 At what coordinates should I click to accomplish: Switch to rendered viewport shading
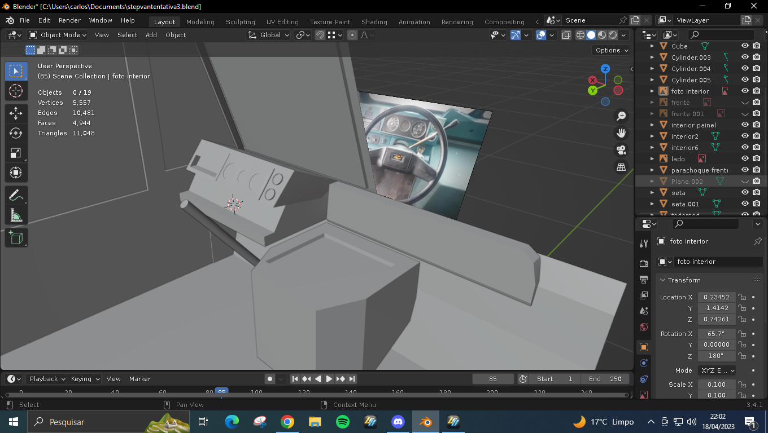tap(613, 35)
